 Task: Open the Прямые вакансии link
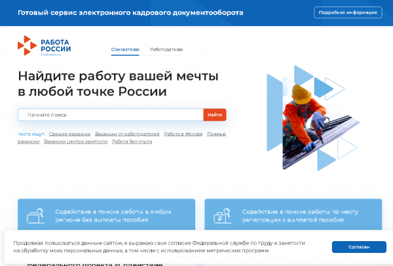(216, 134)
